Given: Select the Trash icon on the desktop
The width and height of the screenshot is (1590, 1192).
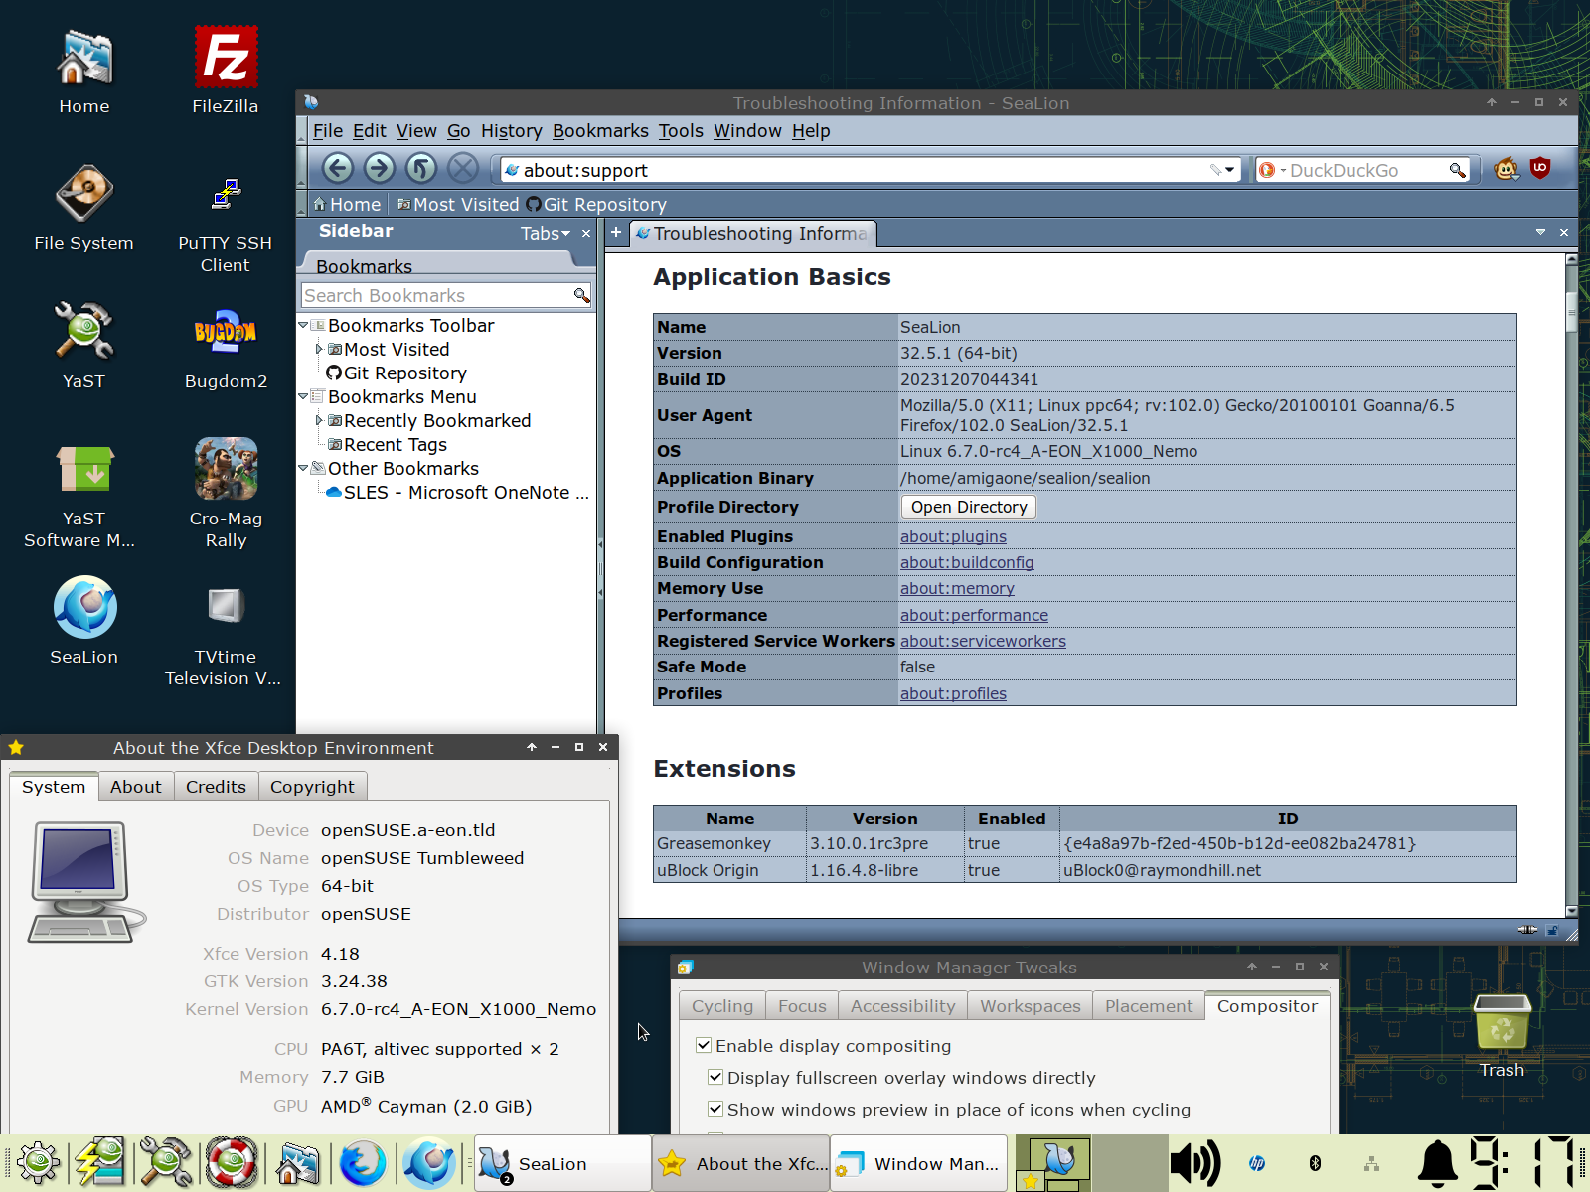Looking at the screenshot, I should pos(1502,1035).
